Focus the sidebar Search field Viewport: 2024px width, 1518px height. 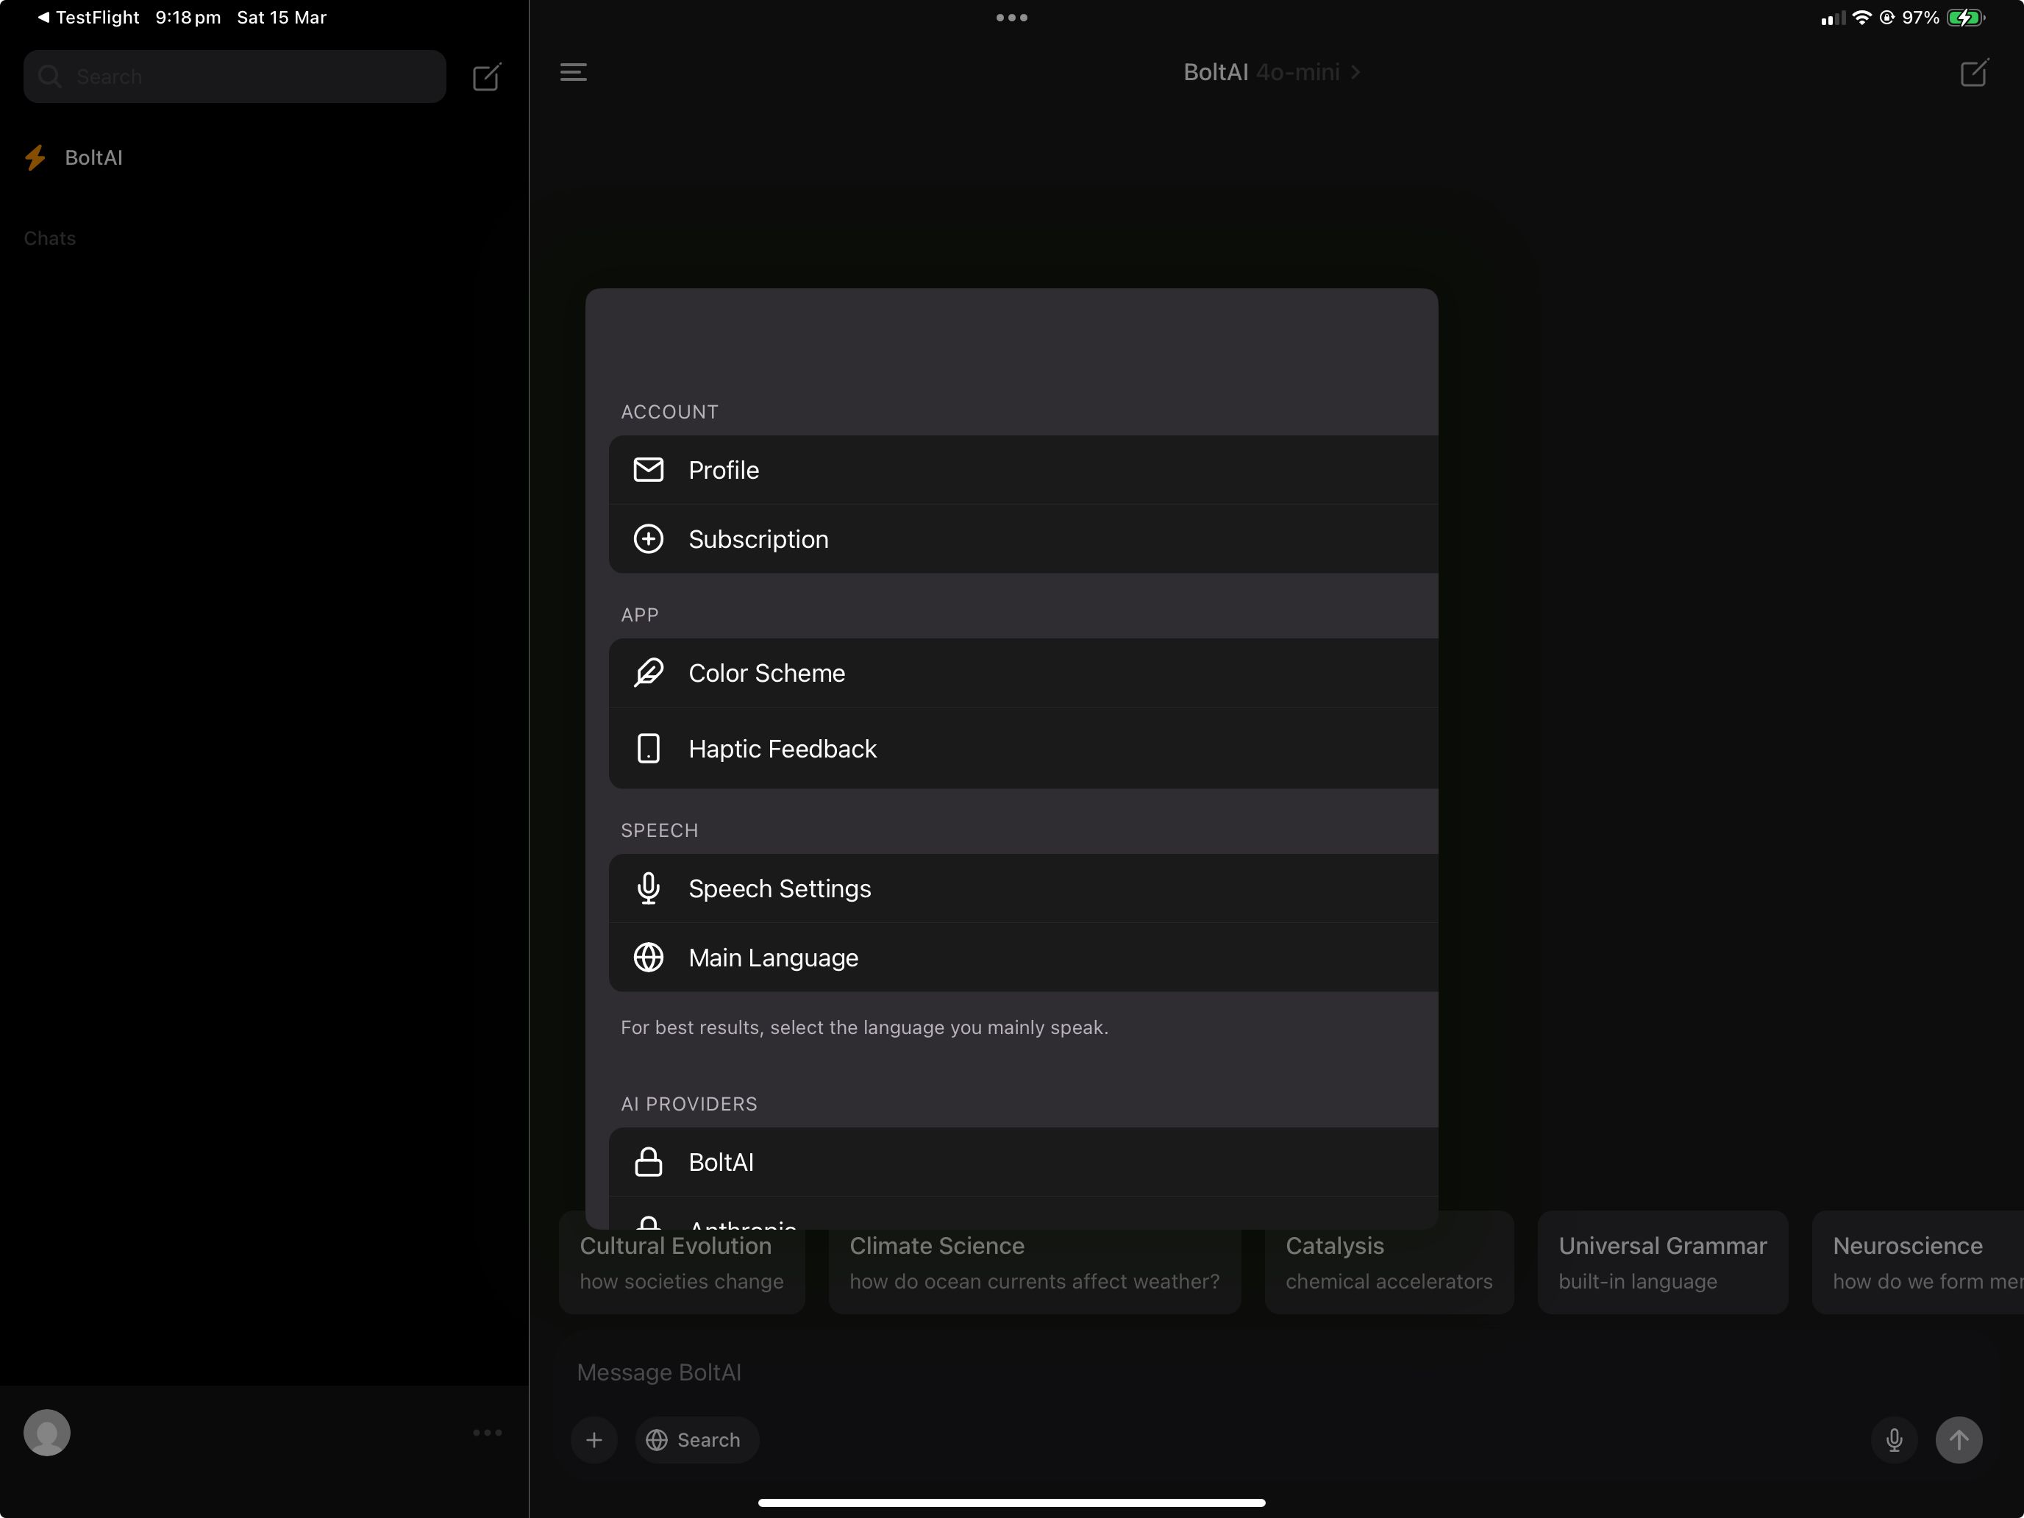235,77
